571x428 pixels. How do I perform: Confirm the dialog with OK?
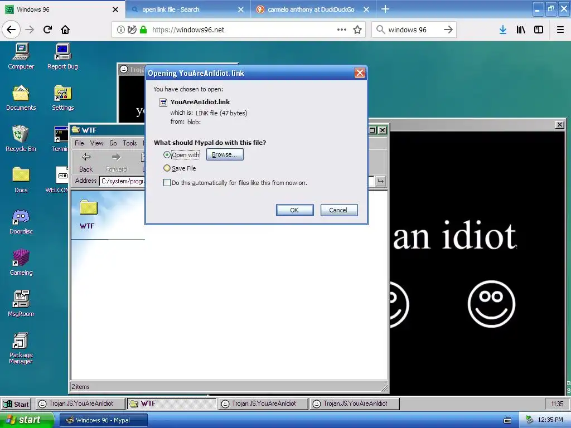coord(294,210)
